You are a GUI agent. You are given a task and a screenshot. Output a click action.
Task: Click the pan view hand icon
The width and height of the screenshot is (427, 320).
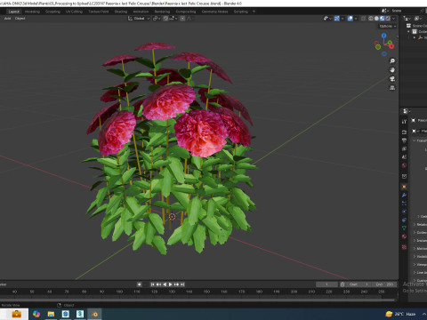(x=392, y=70)
